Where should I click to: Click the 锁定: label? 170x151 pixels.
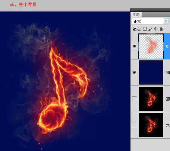click(137, 29)
